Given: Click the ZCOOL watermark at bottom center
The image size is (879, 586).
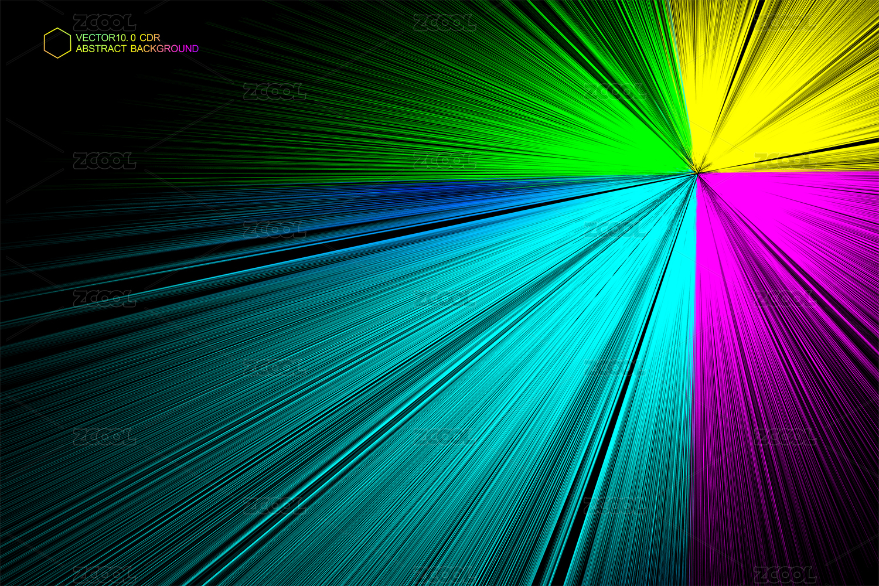Looking at the screenshot, I should [x=444, y=574].
